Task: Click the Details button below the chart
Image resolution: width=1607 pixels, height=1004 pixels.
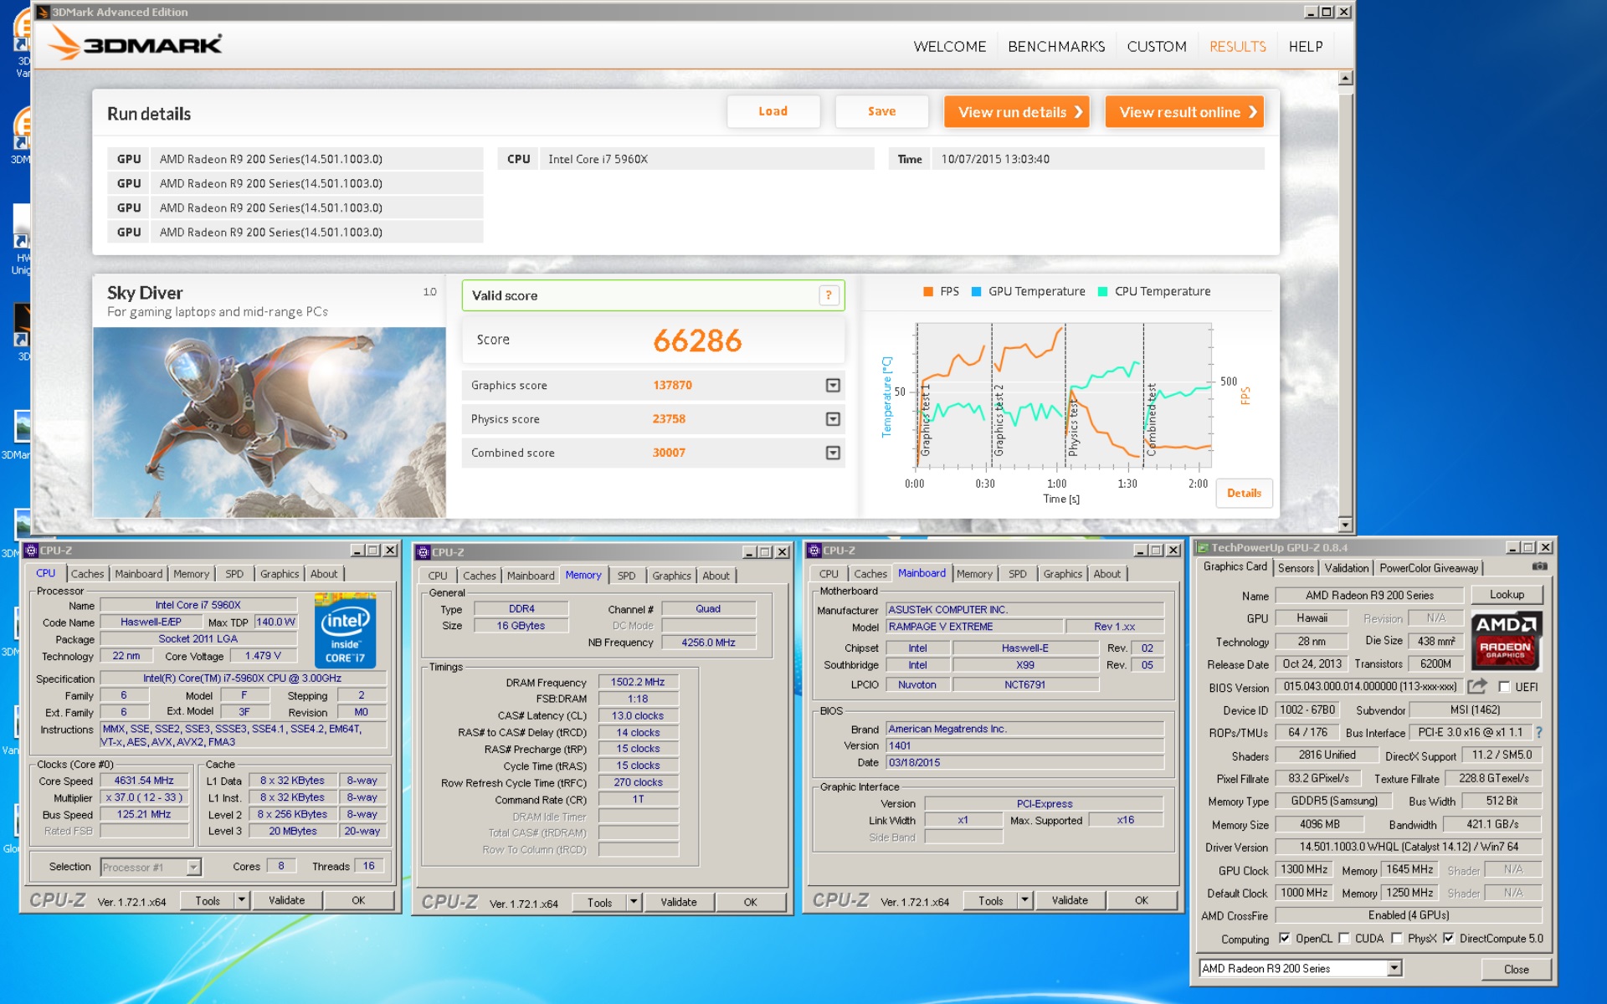Action: click(1244, 493)
